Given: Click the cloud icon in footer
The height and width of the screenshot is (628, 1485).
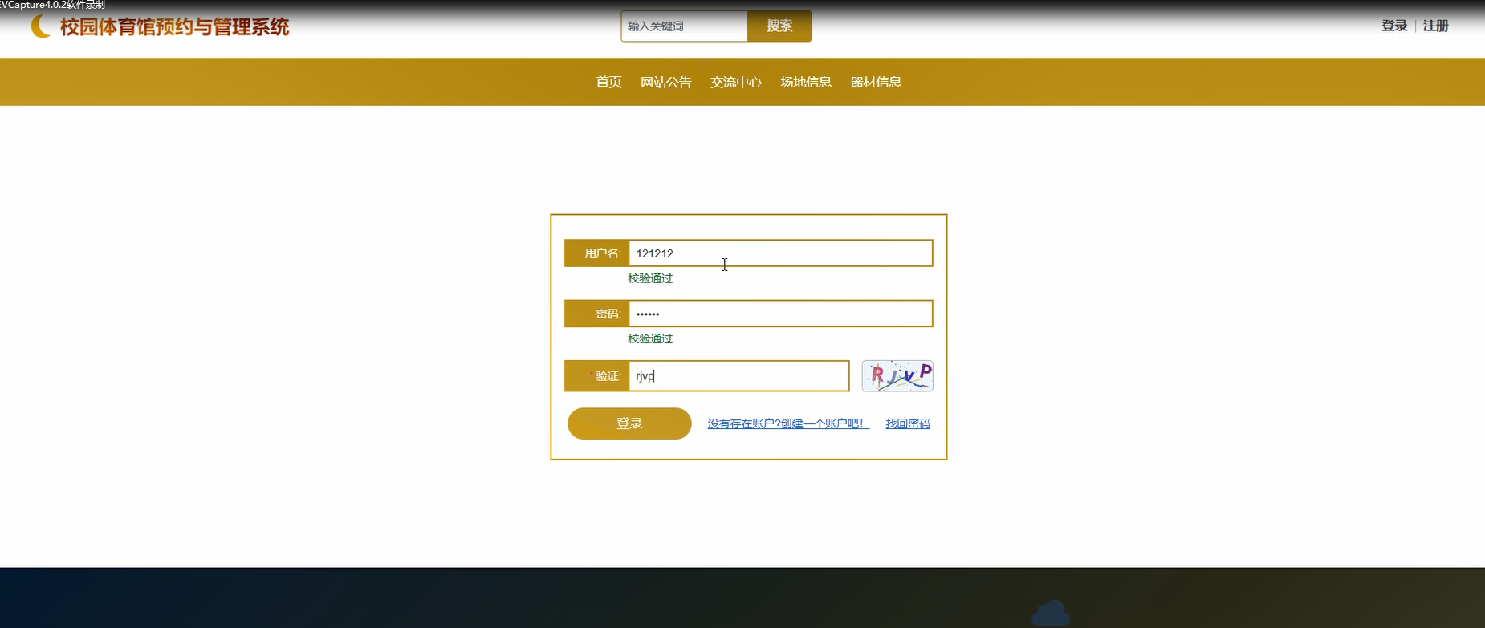Looking at the screenshot, I should (x=1051, y=614).
